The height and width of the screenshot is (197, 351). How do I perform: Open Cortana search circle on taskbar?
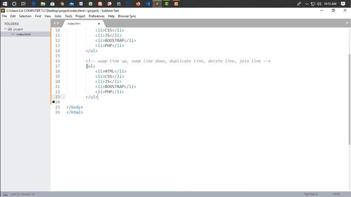[x=14, y=4]
